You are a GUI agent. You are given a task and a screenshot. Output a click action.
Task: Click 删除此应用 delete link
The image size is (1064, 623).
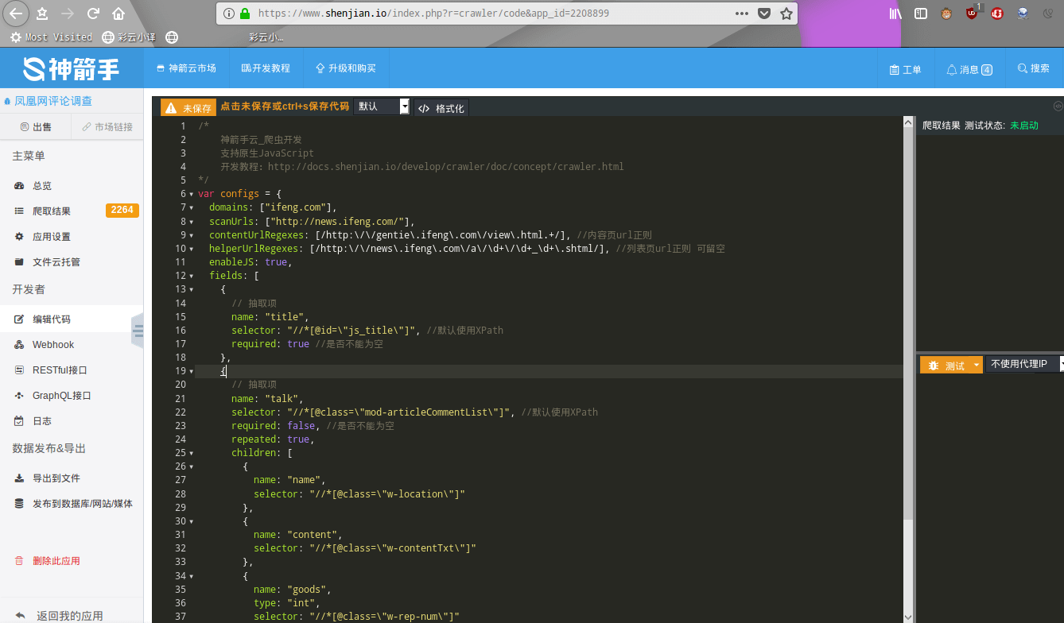pos(56,561)
